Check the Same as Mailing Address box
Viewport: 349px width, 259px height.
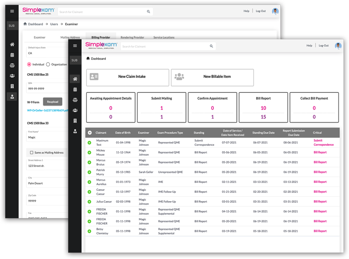coord(31,153)
